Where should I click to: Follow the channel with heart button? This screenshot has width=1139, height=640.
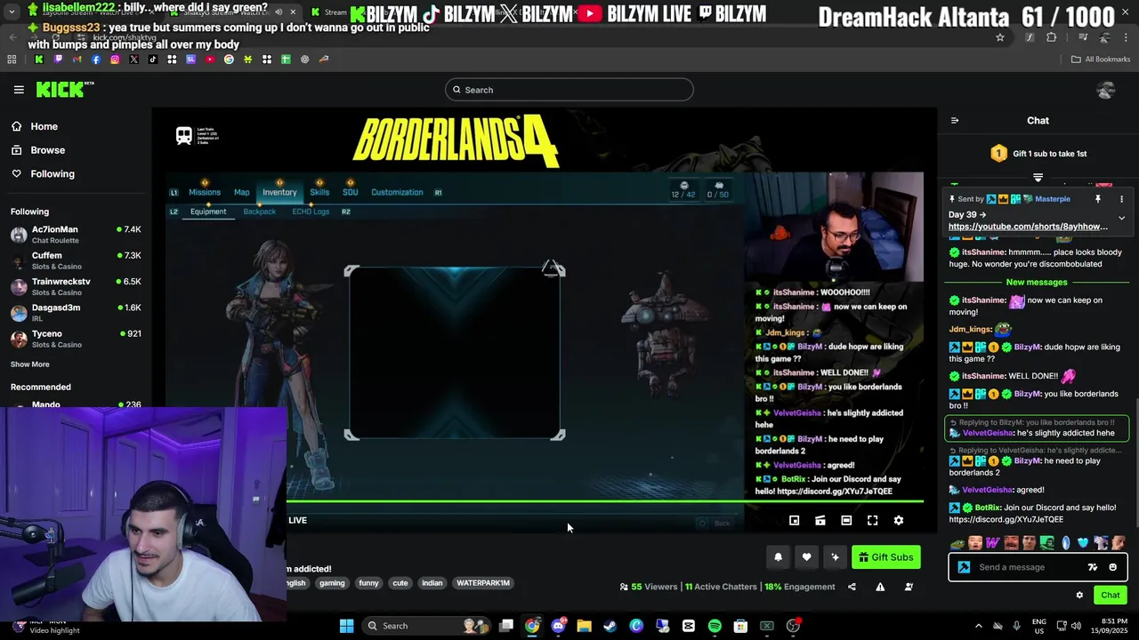click(x=806, y=557)
